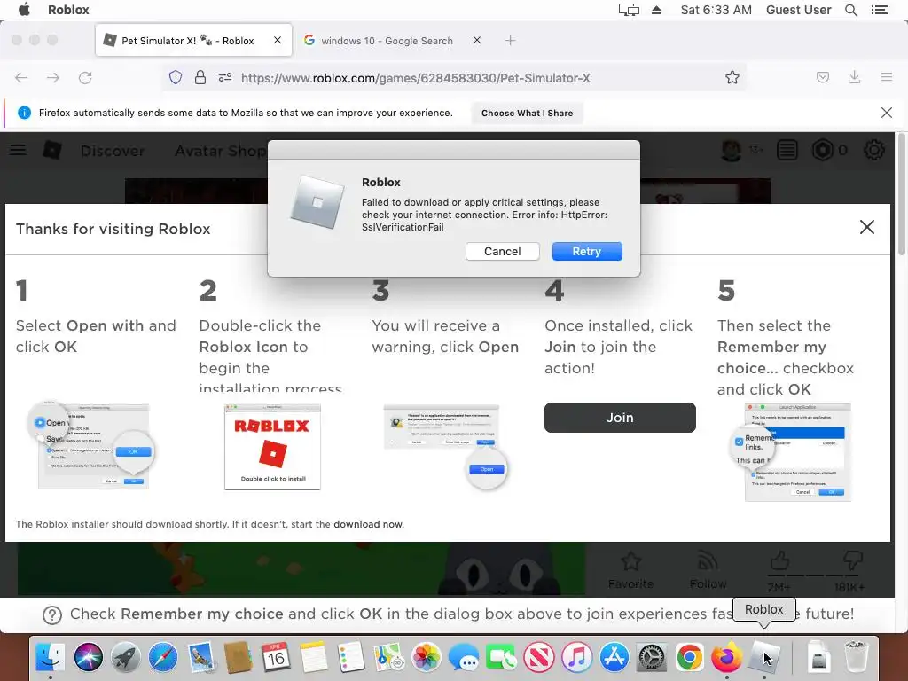Open Calendar showing 16 in dock
This screenshot has height=681, width=908.
[276, 657]
